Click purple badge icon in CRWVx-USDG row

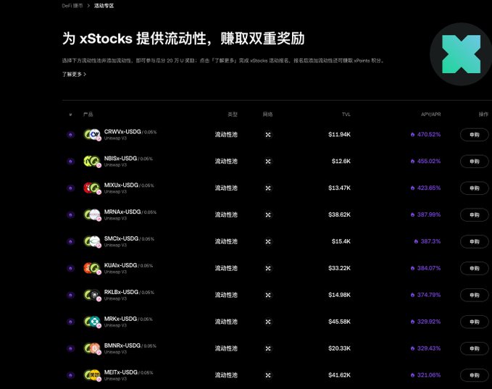point(70,135)
